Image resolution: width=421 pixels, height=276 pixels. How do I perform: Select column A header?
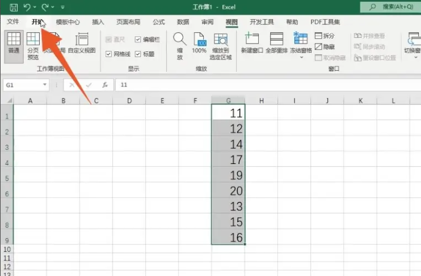30,101
